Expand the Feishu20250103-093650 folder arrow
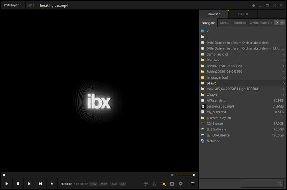This screenshot has width=287, height=190. (x=284, y=72)
